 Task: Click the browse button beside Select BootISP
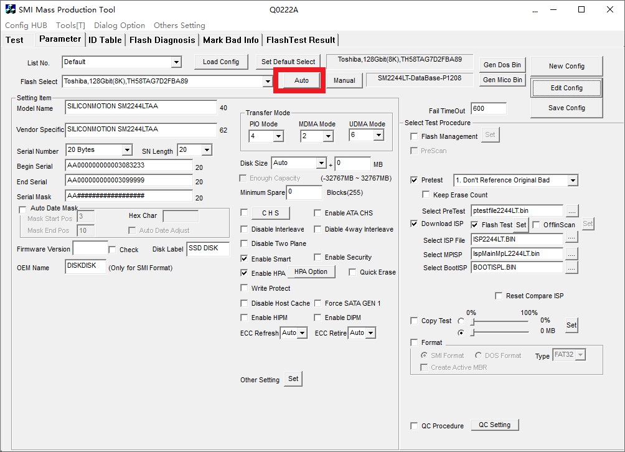(571, 268)
